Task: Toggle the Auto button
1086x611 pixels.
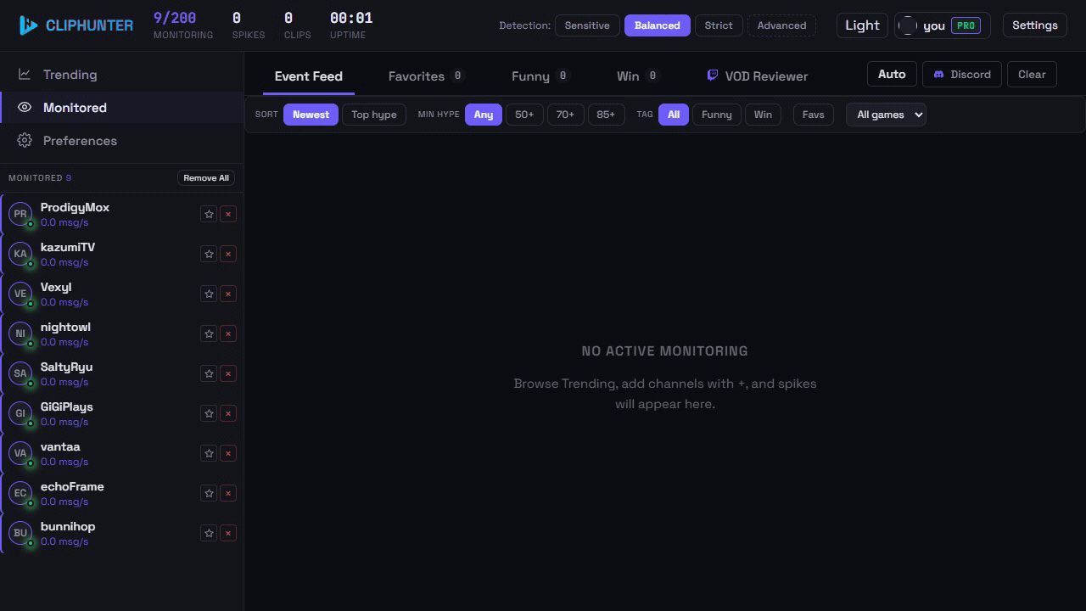Action: [x=892, y=74]
